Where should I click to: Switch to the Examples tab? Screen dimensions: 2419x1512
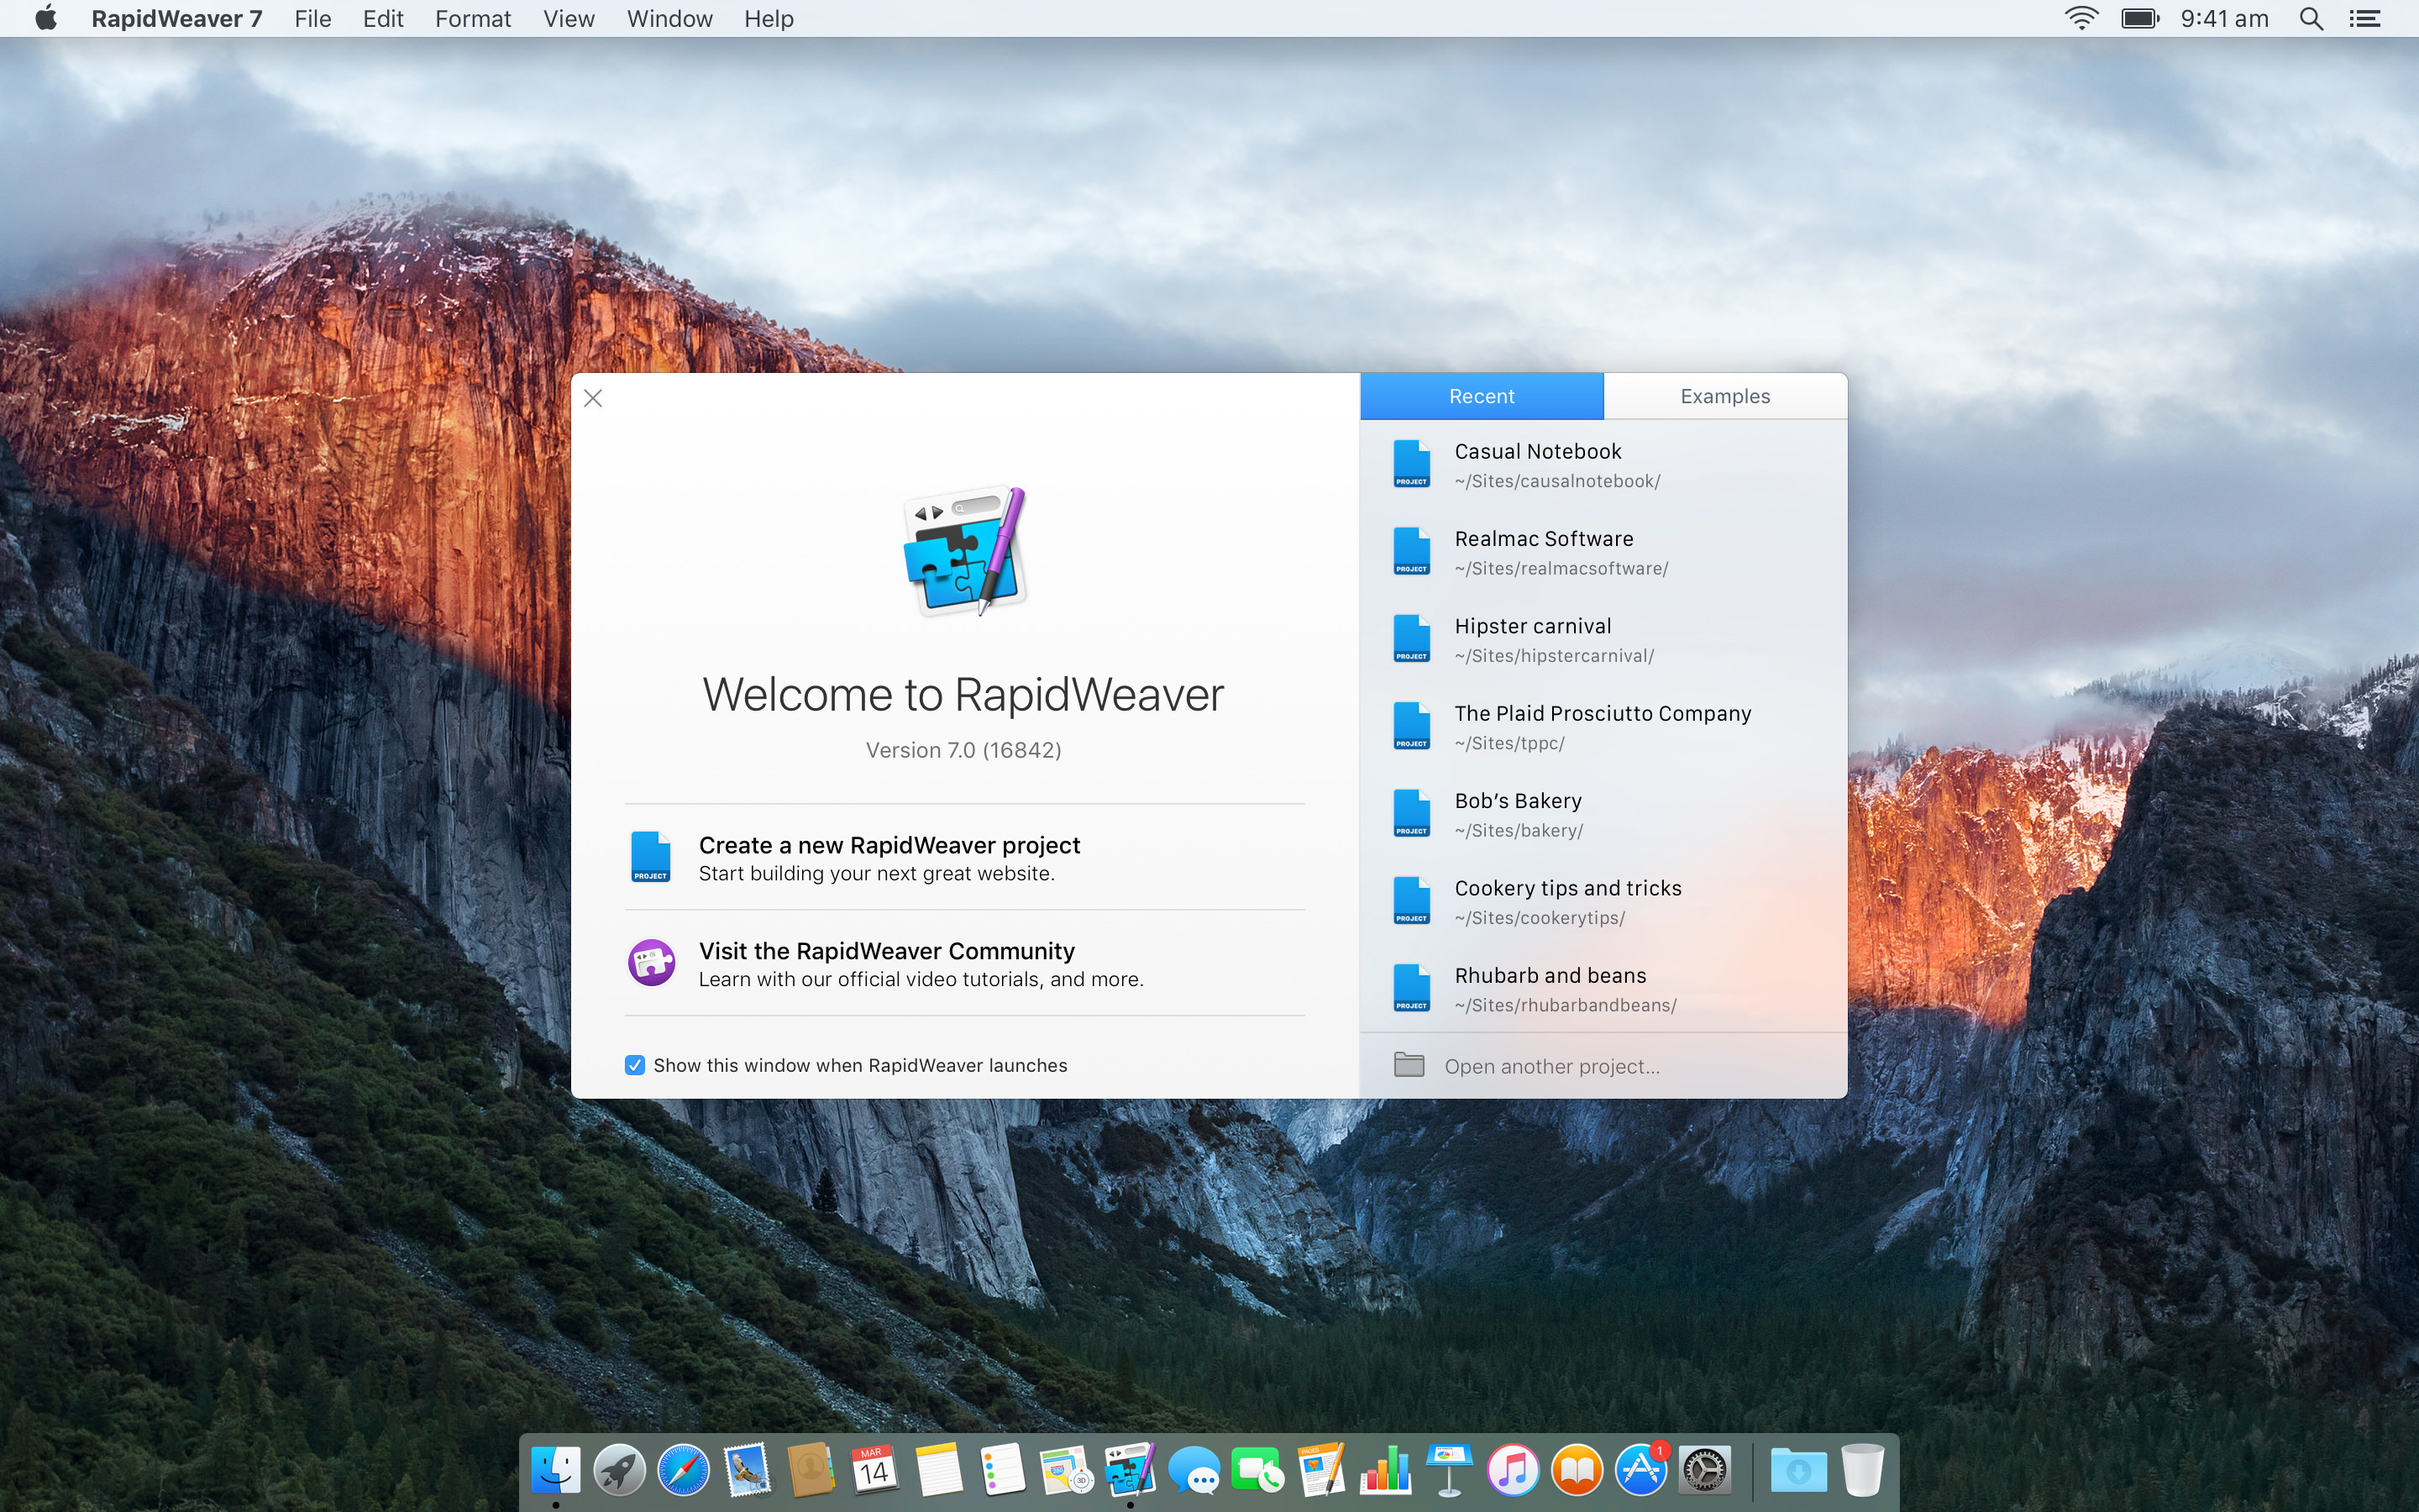tap(1724, 396)
